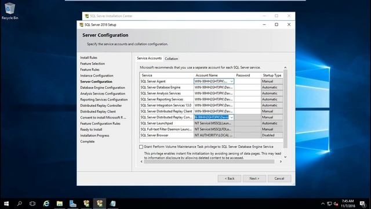371x209 pixels.
Task: Change Integration Services 13.0 startup type
Action: coord(272,105)
